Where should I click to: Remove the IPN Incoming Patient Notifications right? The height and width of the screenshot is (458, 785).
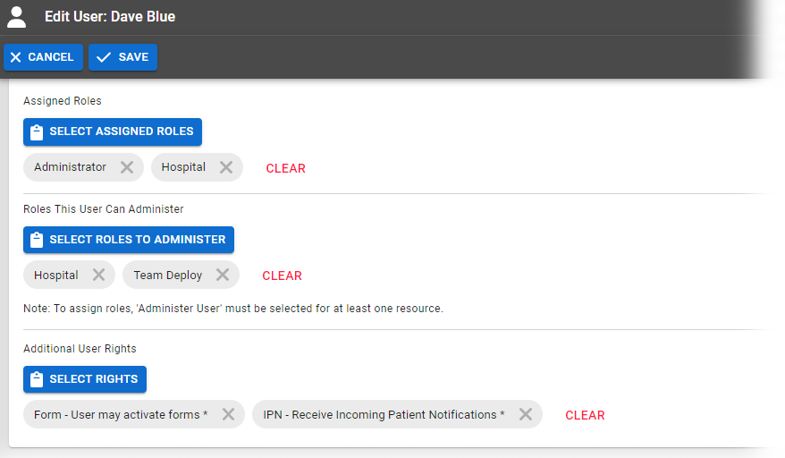tap(526, 414)
